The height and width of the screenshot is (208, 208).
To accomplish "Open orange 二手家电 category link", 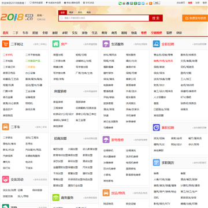I will (x=31, y=67).
